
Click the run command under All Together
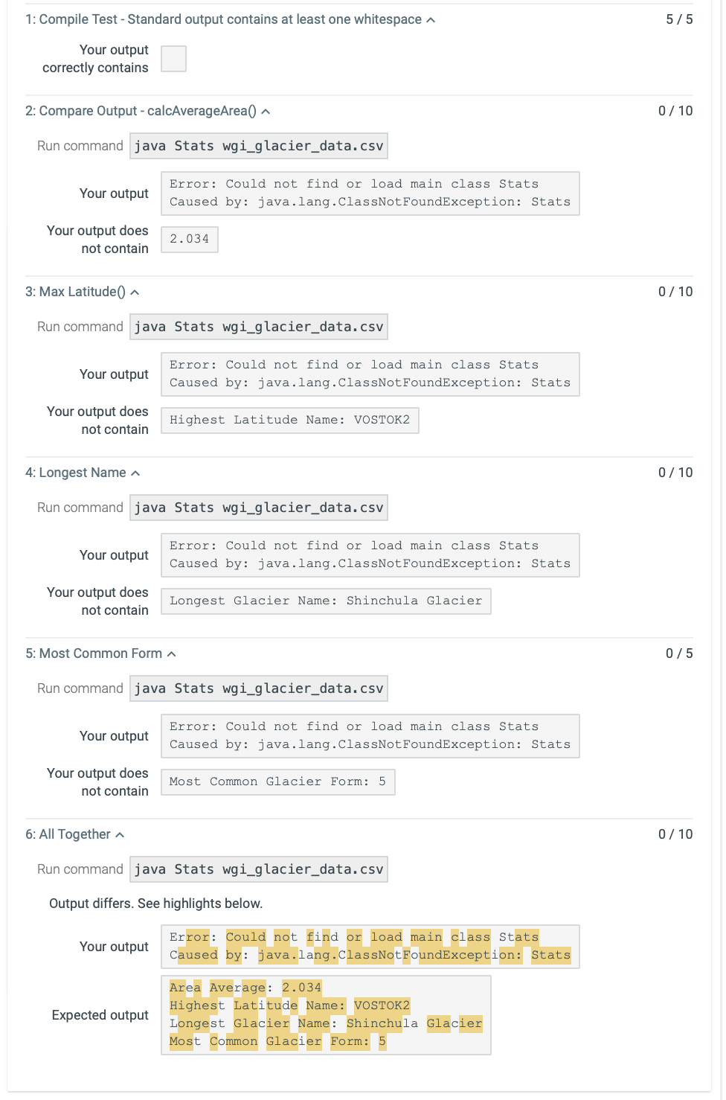pos(259,869)
